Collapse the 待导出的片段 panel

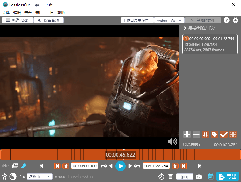(x=185, y=28)
